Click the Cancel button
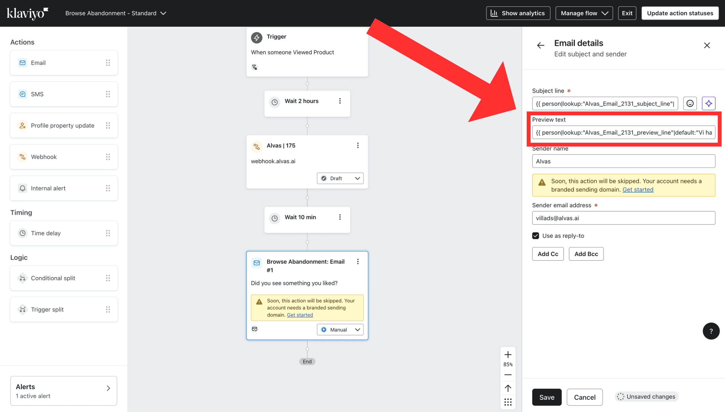This screenshot has height=412, width=725. tap(584, 397)
